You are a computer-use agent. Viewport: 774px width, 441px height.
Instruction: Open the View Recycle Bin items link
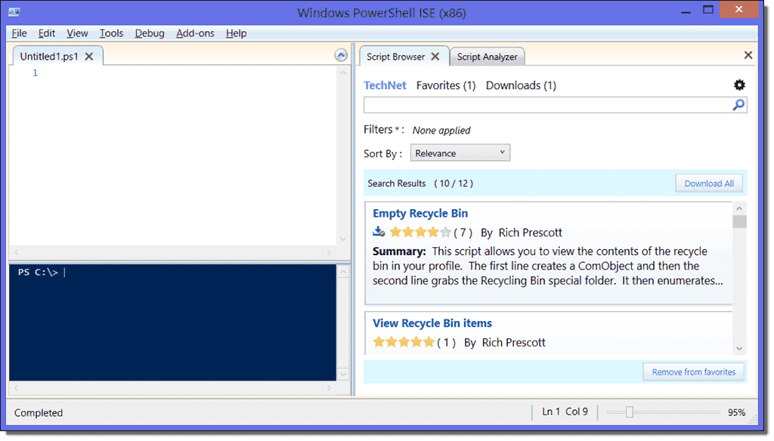(x=432, y=323)
